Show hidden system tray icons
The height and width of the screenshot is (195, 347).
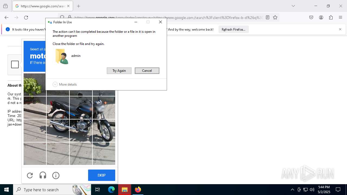tap(292, 190)
